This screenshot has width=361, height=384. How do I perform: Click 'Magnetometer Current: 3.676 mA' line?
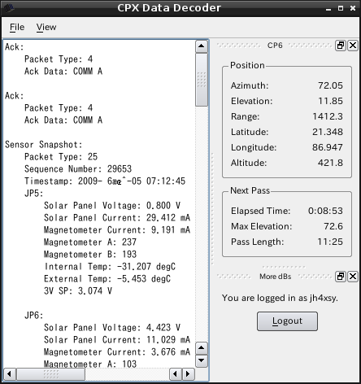(117, 352)
